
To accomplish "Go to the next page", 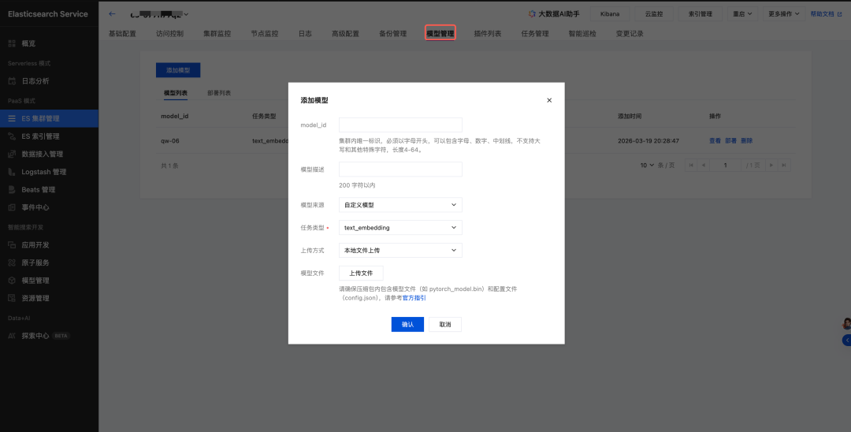I will (x=771, y=165).
